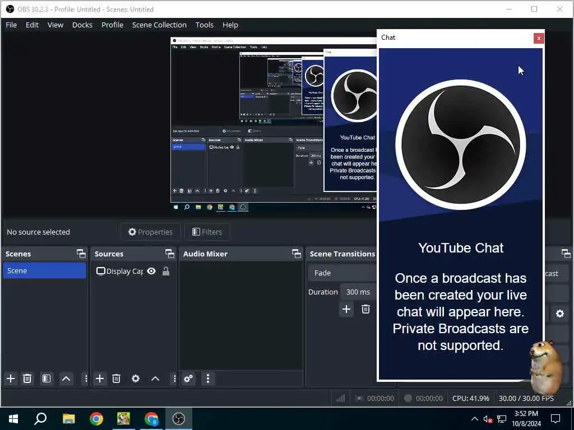Click the 30.00 / 30.00 FPS status
Image resolution: width=574 pixels, height=430 pixels.
click(526, 398)
